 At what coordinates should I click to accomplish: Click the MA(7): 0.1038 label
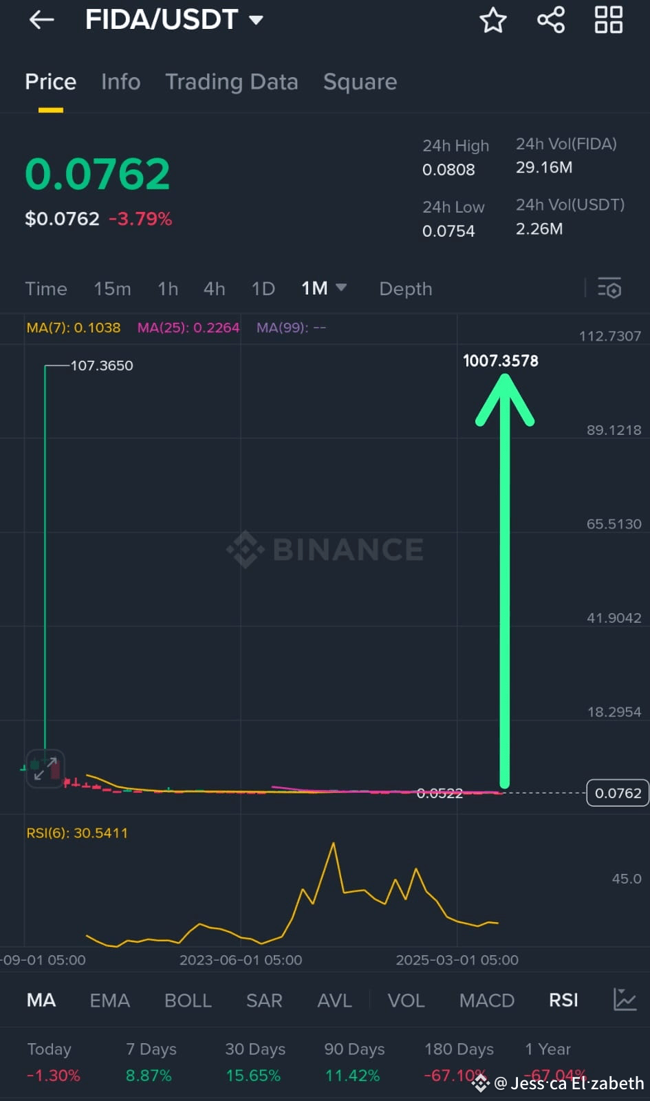pyautogui.click(x=74, y=328)
